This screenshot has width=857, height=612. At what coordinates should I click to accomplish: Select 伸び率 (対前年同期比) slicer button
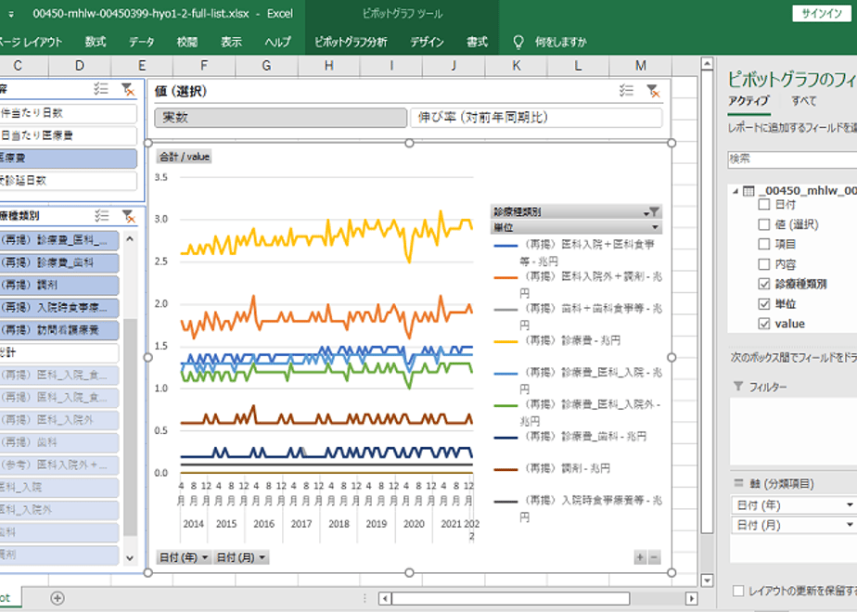click(x=536, y=118)
